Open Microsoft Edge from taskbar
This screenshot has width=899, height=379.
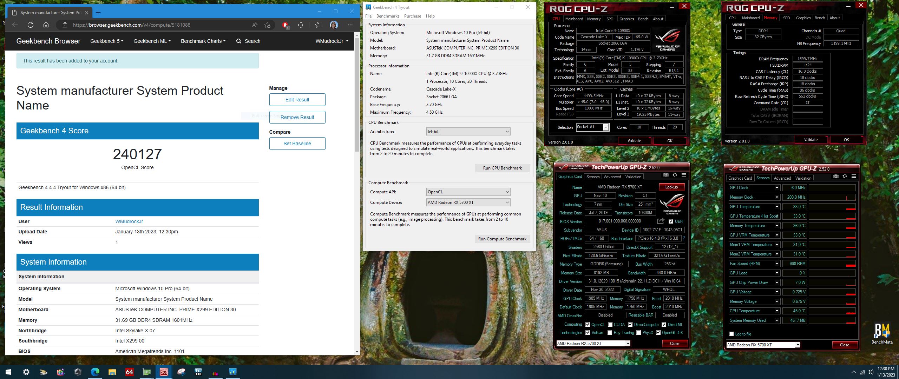[95, 372]
